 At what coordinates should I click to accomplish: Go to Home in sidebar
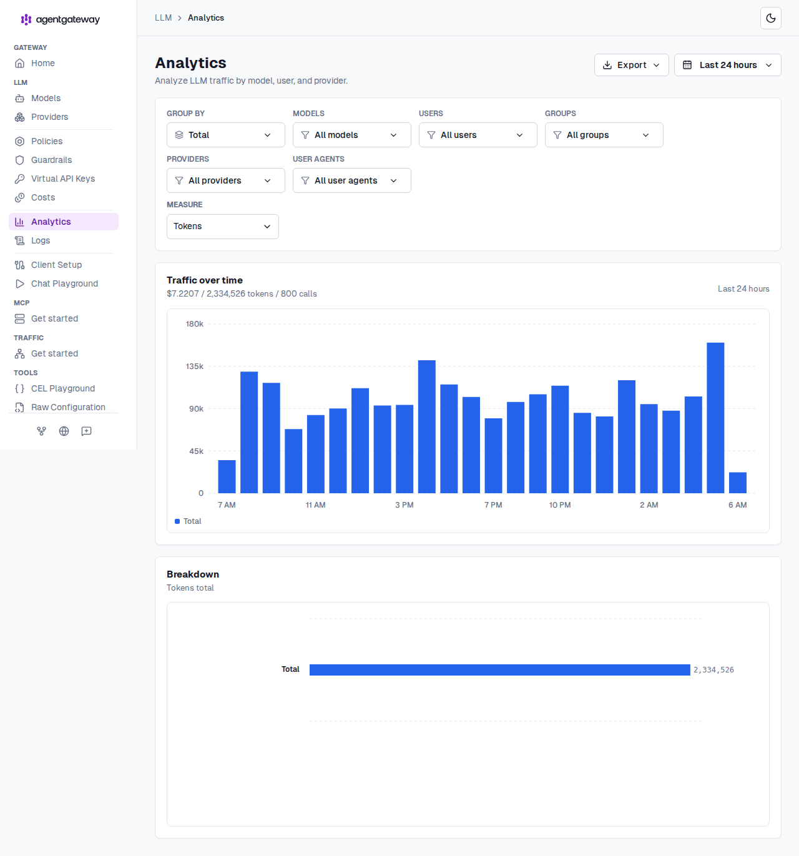(x=64, y=63)
